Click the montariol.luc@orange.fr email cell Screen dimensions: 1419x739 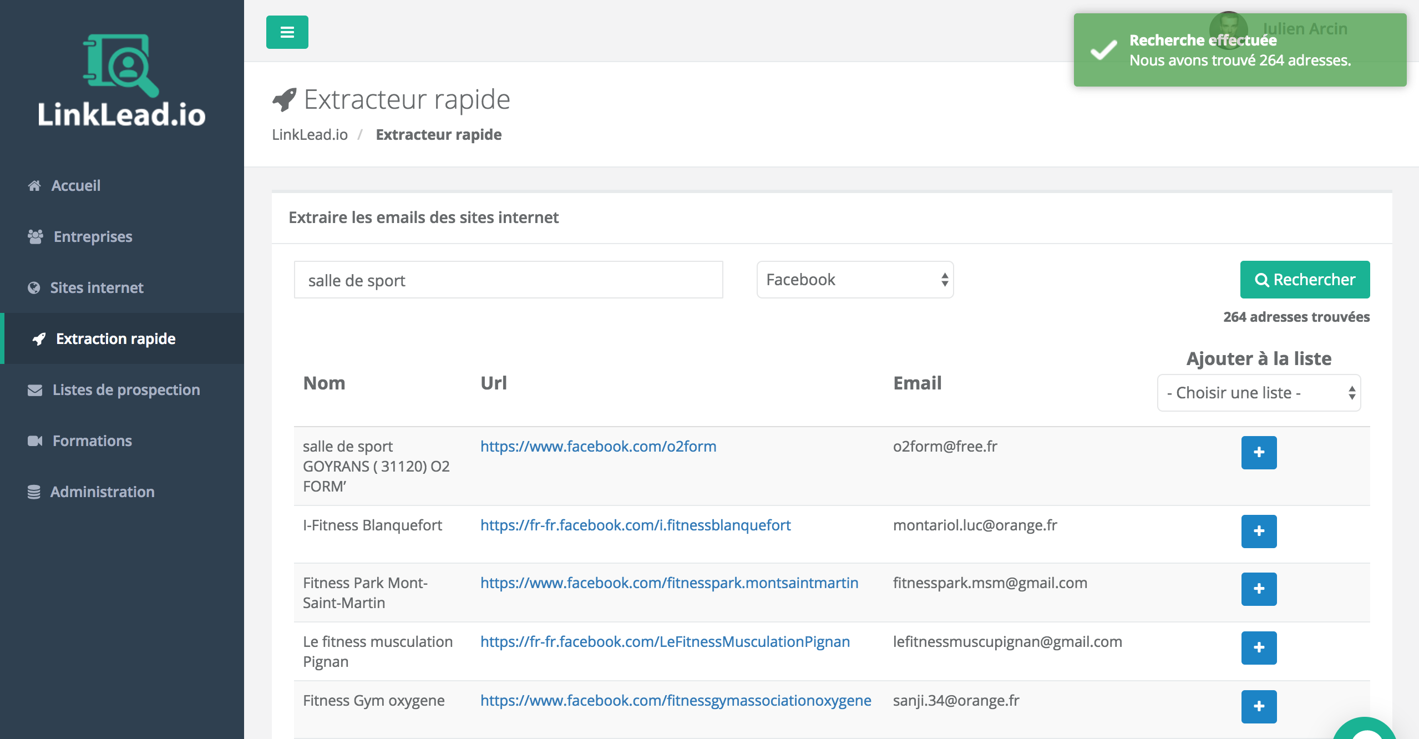[x=975, y=525]
